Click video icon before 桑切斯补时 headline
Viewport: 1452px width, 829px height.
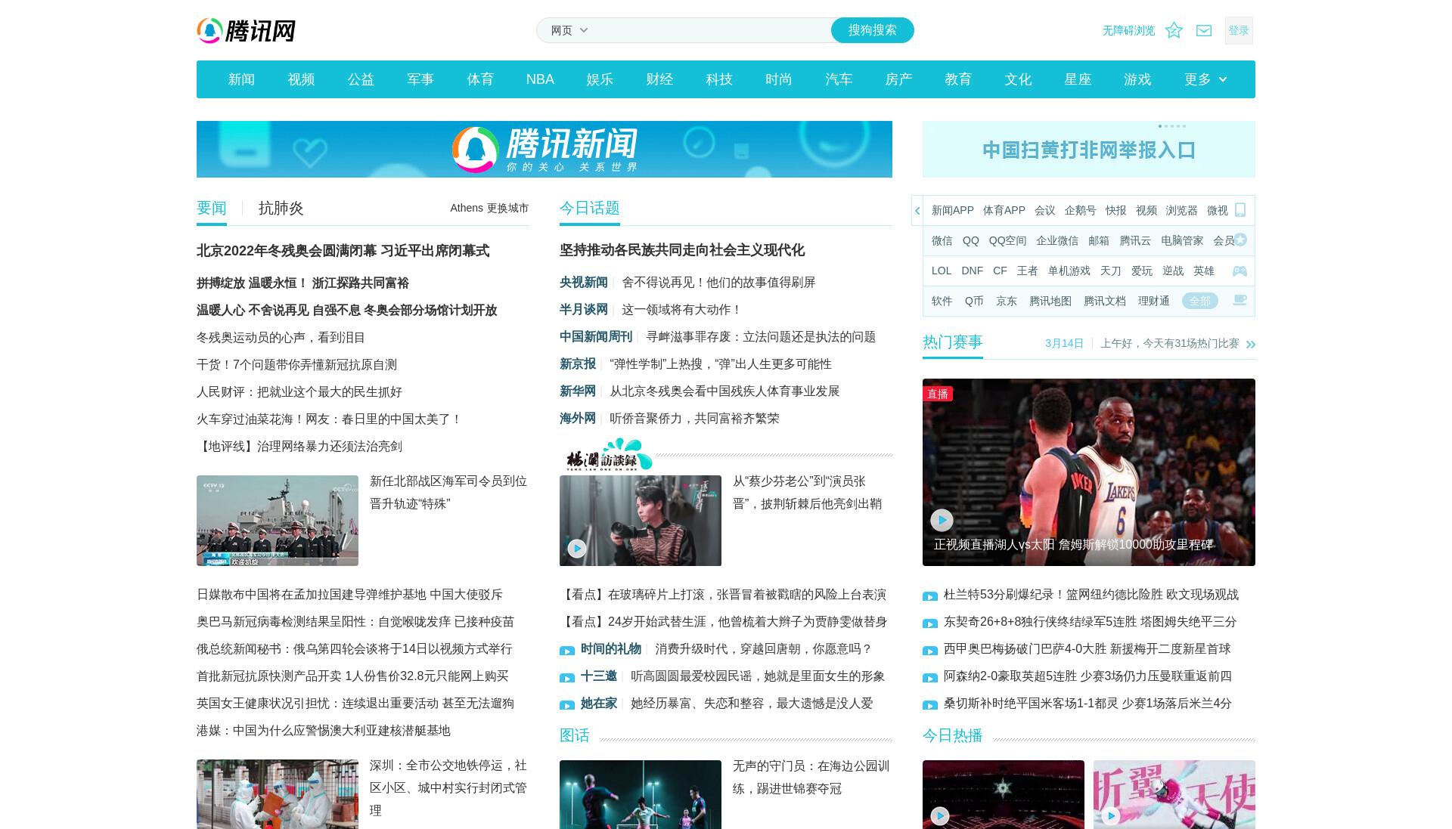pos(930,705)
